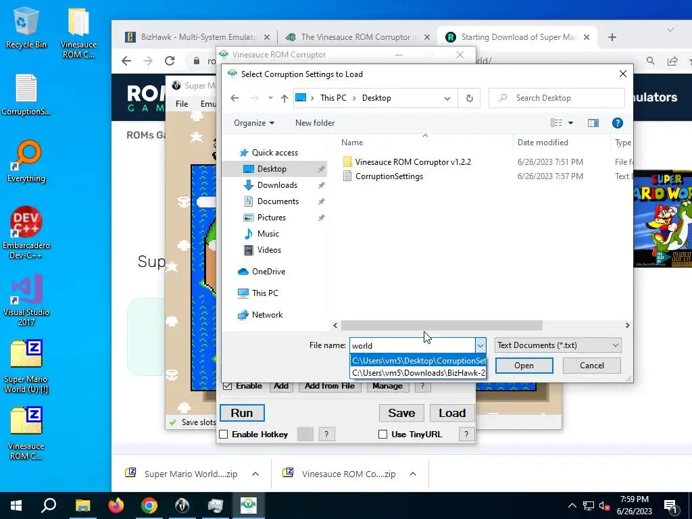Image resolution: width=692 pixels, height=519 pixels.
Task: Show hidden system tray icons
Action: tap(572, 505)
